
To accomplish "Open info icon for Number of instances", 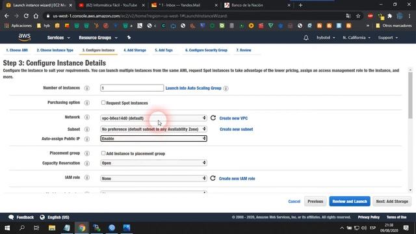I will tap(86, 88).
